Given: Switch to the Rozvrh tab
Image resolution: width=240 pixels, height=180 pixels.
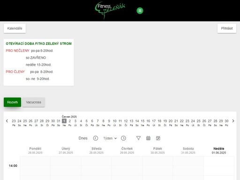Looking at the screenshot, I should [12, 102].
